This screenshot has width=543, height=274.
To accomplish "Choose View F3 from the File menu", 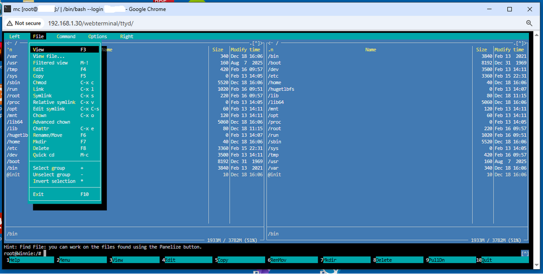I will [65, 50].
